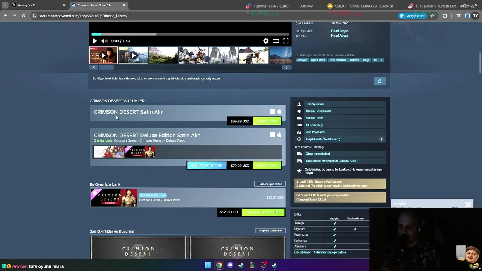Open the Keşif tag

coord(366,60)
